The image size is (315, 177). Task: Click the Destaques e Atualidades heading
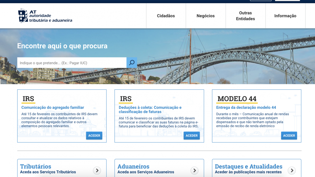249,166
